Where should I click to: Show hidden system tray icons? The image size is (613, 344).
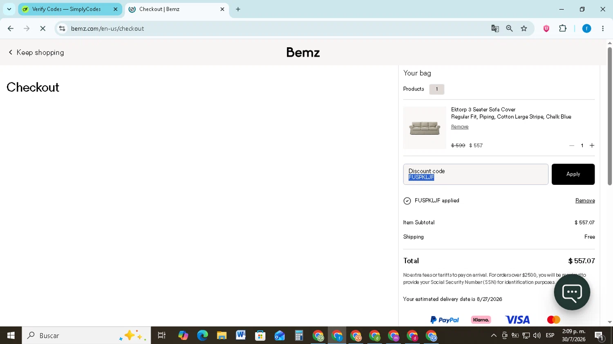coord(494,335)
